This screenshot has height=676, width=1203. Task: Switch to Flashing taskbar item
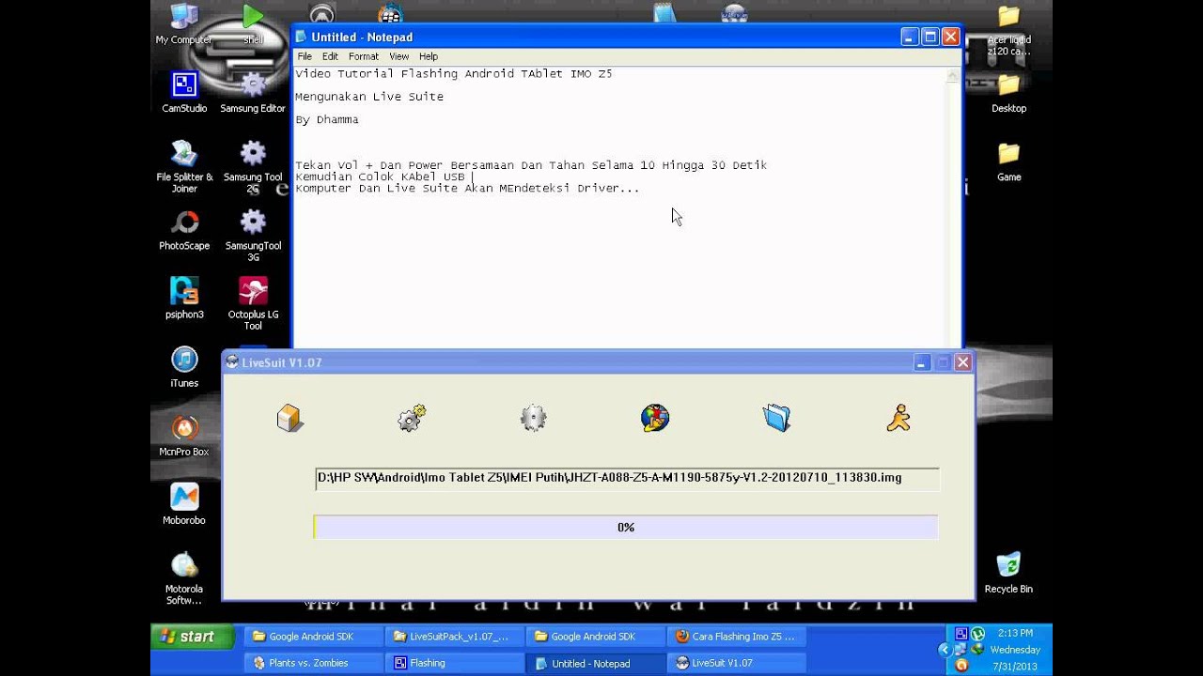(x=454, y=663)
